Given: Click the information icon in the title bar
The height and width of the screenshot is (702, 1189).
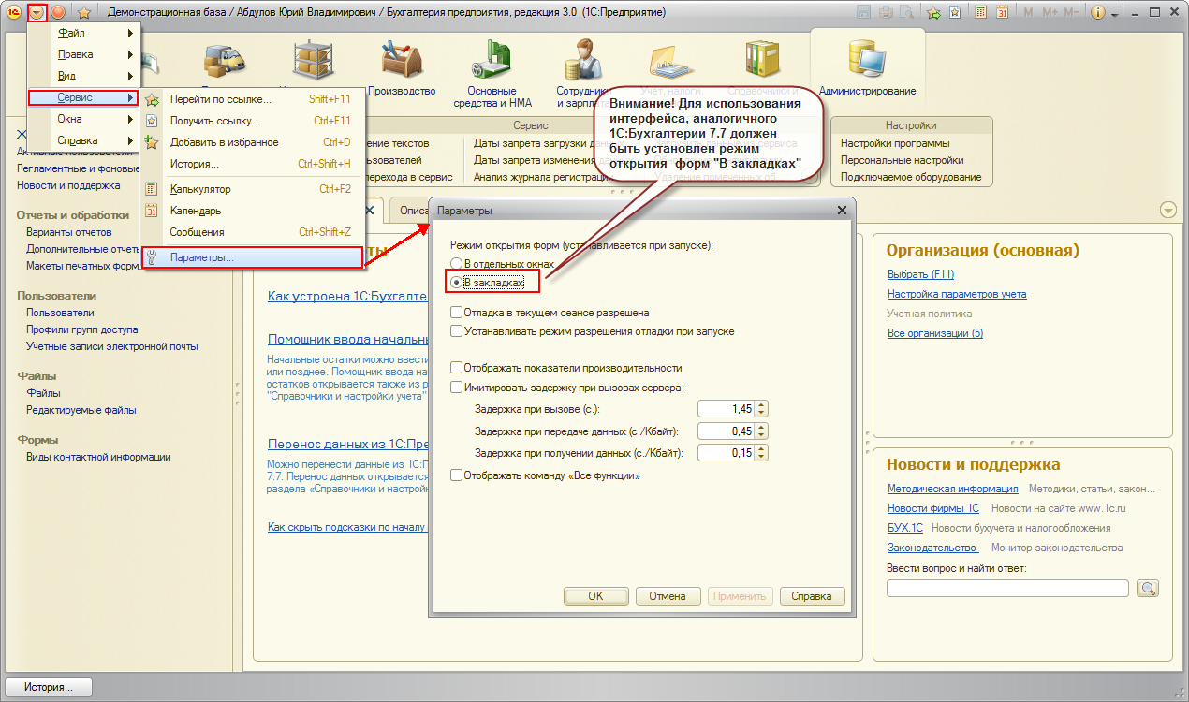Looking at the screenshot, I should [1098, 12].
